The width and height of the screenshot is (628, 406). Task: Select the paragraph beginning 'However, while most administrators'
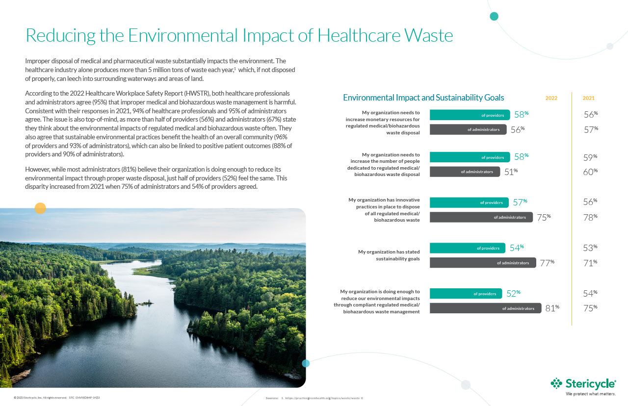[157, 178]
